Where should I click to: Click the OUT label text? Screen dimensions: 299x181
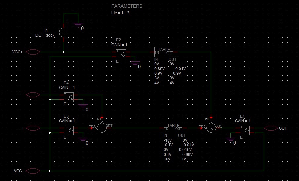point(283,128)
